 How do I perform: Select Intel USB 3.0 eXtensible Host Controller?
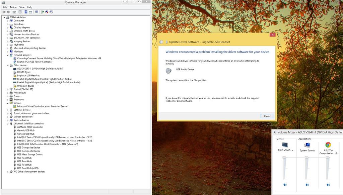(x=48, y=144)
